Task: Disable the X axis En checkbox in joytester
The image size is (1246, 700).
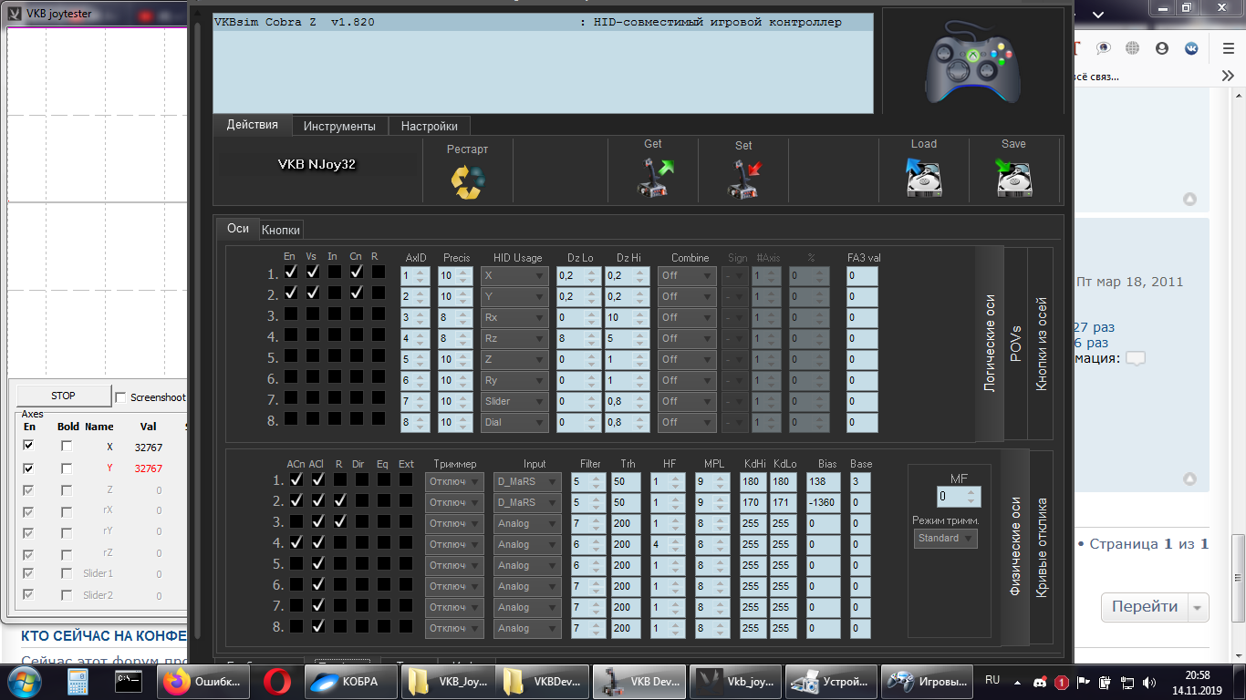Action: 29,446
